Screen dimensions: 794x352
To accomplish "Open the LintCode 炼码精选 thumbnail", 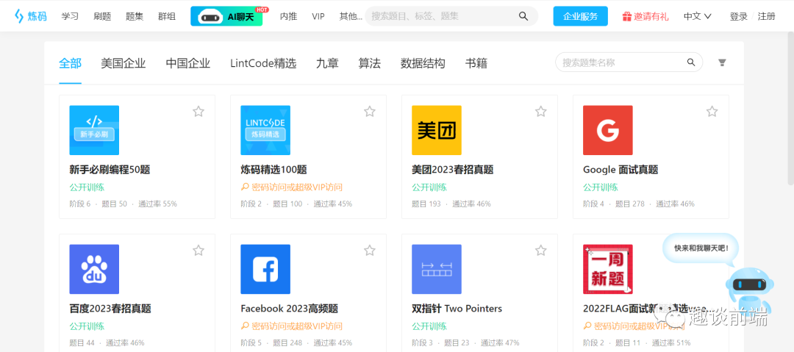I will (265, 130).
